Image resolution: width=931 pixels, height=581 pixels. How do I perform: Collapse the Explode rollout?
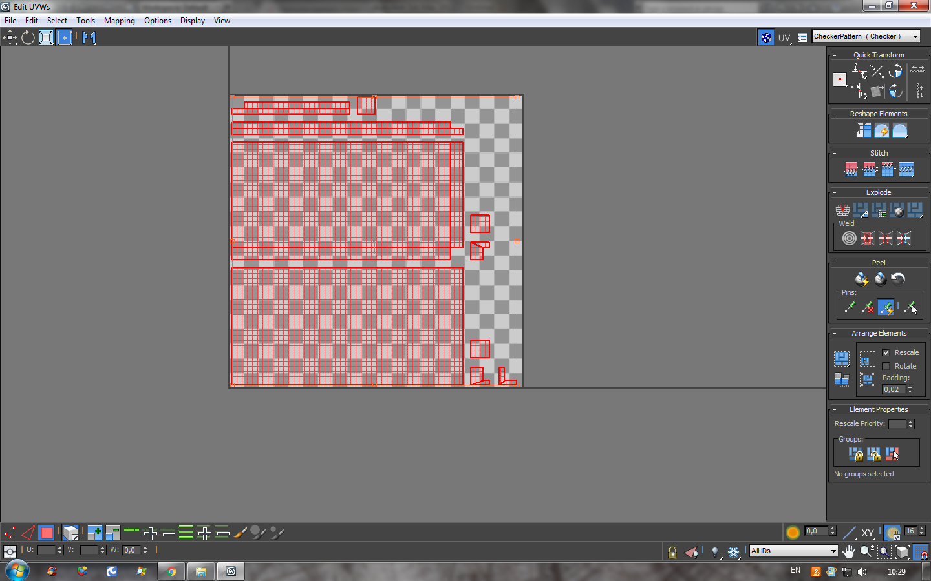[x=835, y=192]
